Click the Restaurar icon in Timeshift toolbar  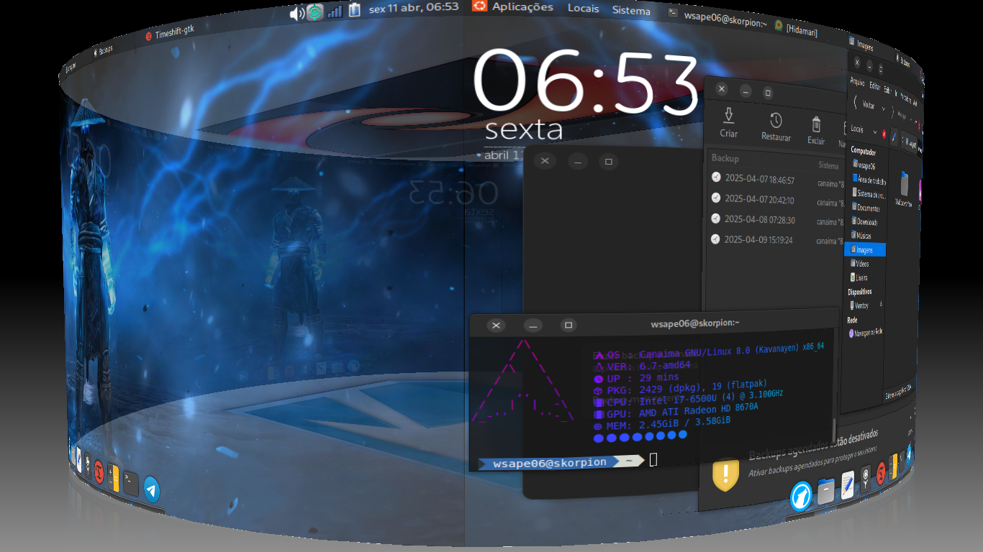click(x=776, y=121)
